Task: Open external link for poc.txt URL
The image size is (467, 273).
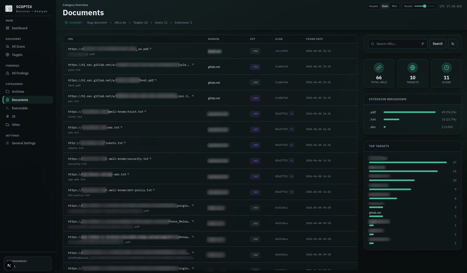Action: point(192,96)
